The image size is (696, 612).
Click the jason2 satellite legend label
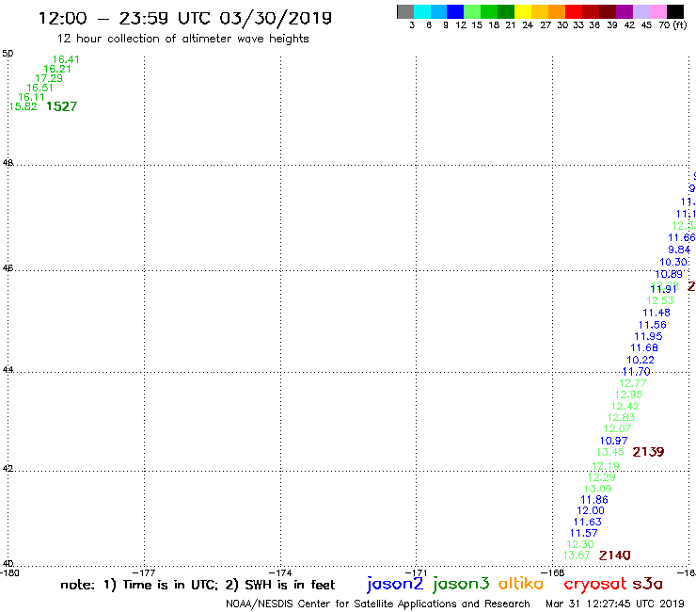click(395, 584)
